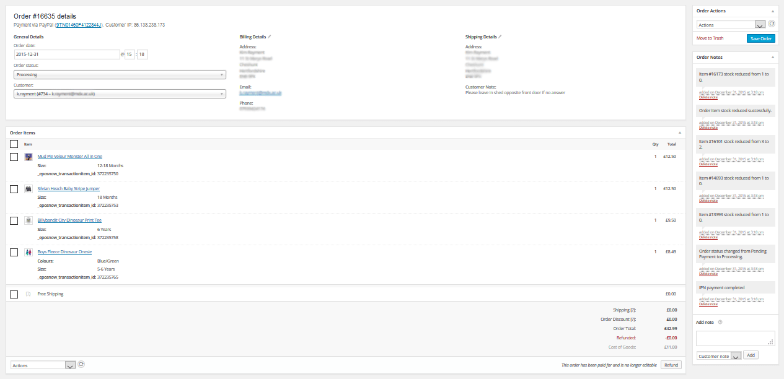
Task: Check the Silvian Heach Baby Stripe Jumper checkbox
Action: coord(14,188)
